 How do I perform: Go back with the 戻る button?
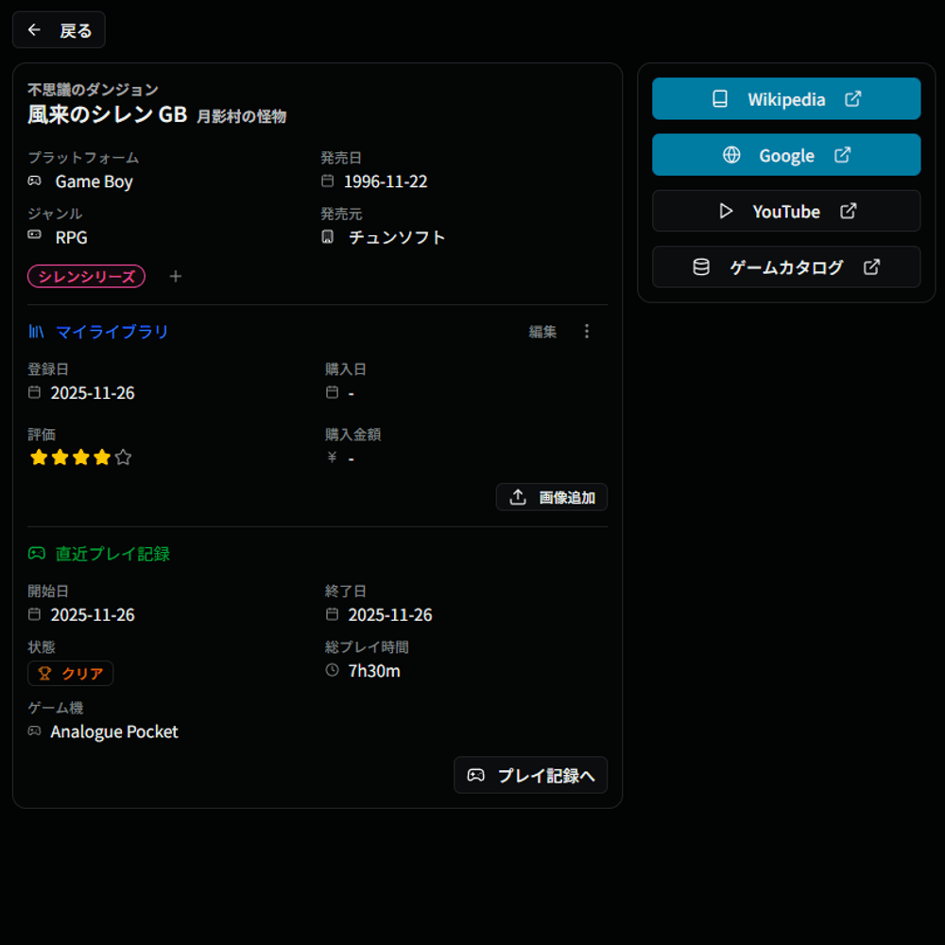[59, 29]
